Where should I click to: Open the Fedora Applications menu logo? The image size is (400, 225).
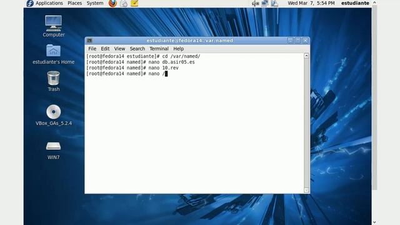30,3
